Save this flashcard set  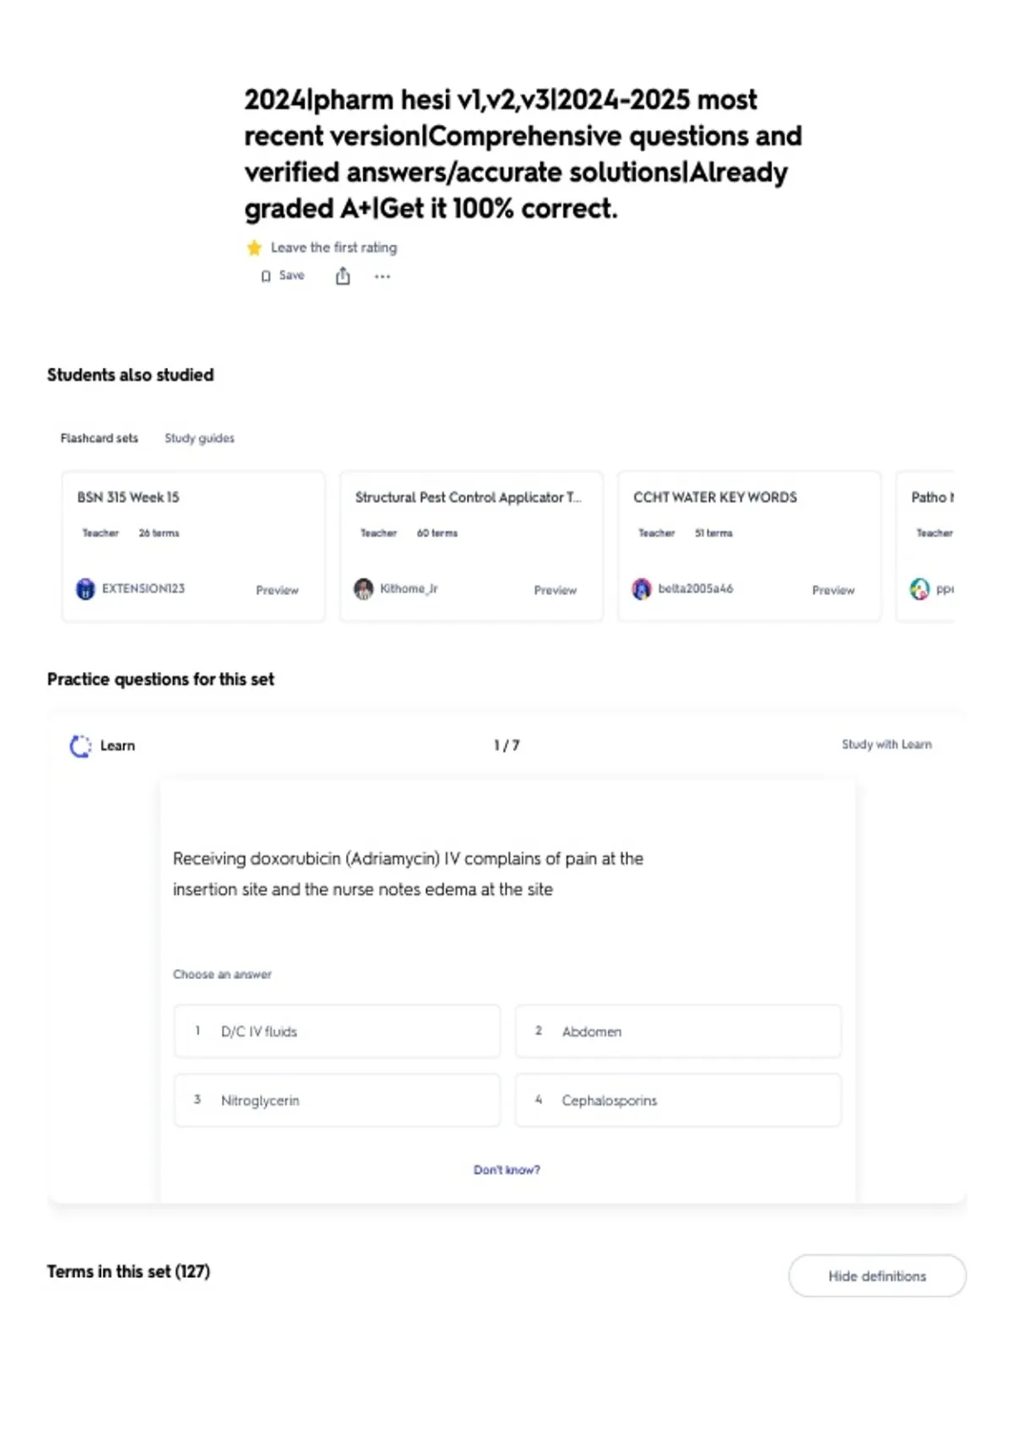point(282,275)
